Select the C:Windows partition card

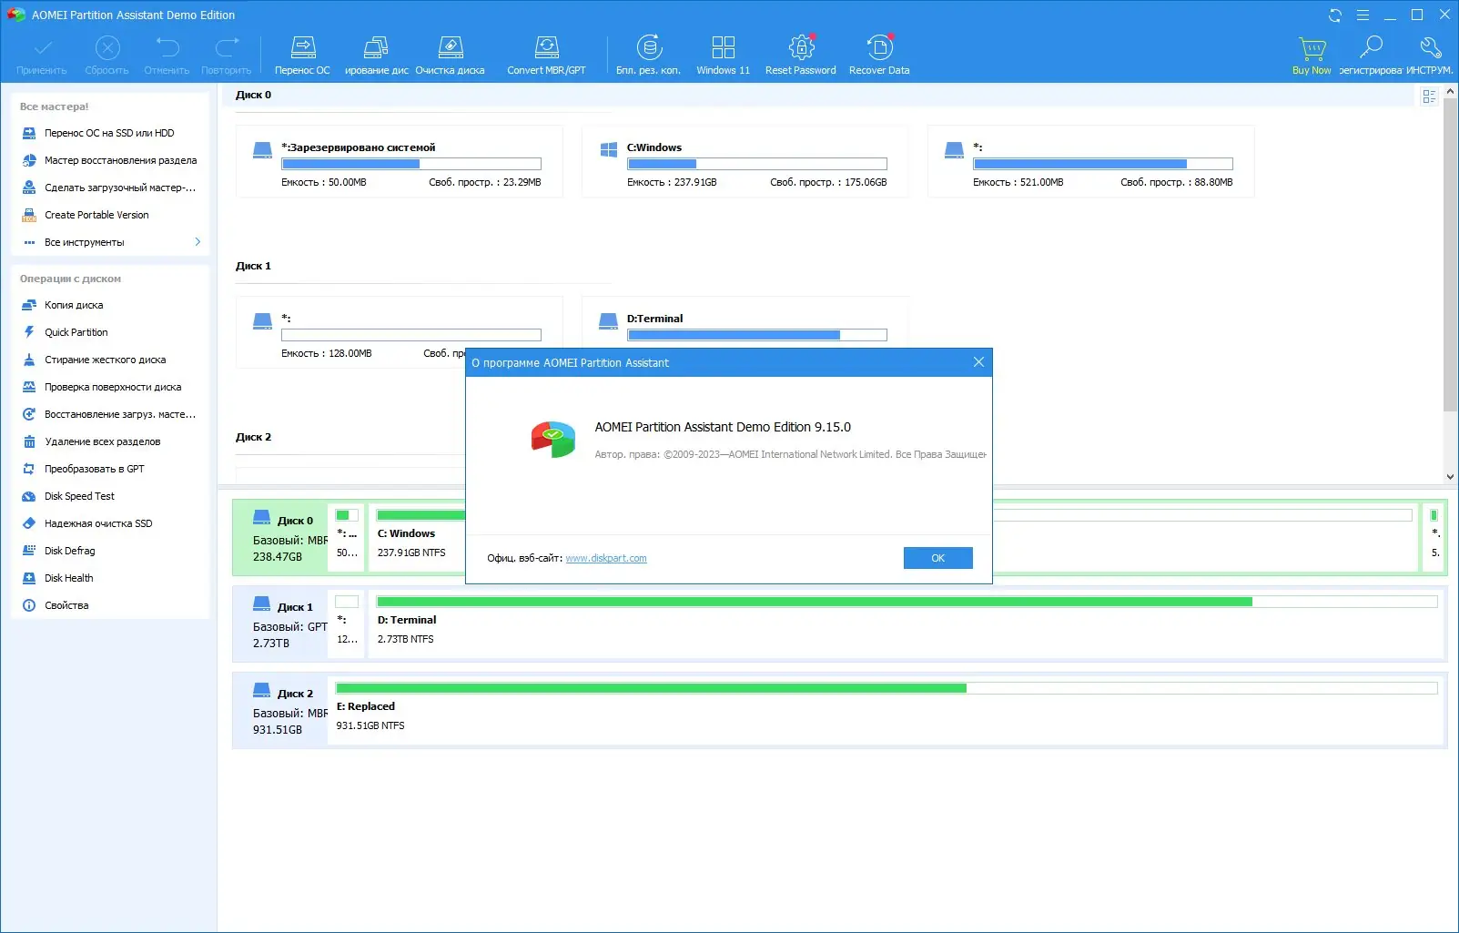745,162
